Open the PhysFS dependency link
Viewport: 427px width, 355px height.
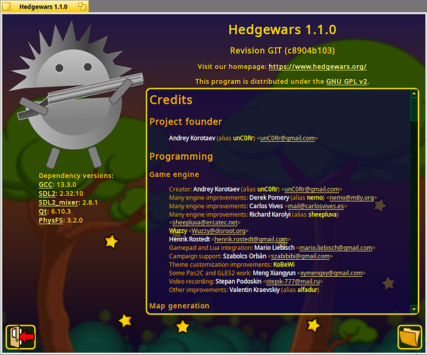click(50, 220)
